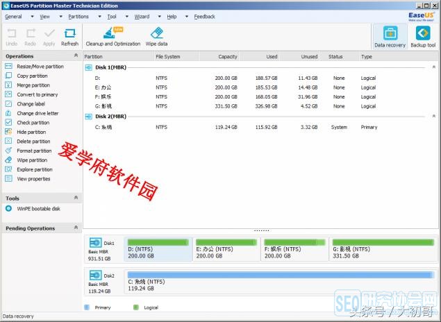
Task: Click the Explore partition icon
Action: (9, 169)
